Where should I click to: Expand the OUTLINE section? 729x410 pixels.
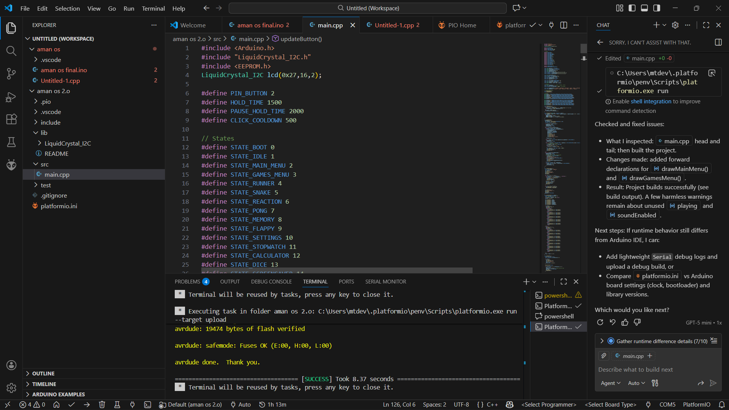coord(43,374)
